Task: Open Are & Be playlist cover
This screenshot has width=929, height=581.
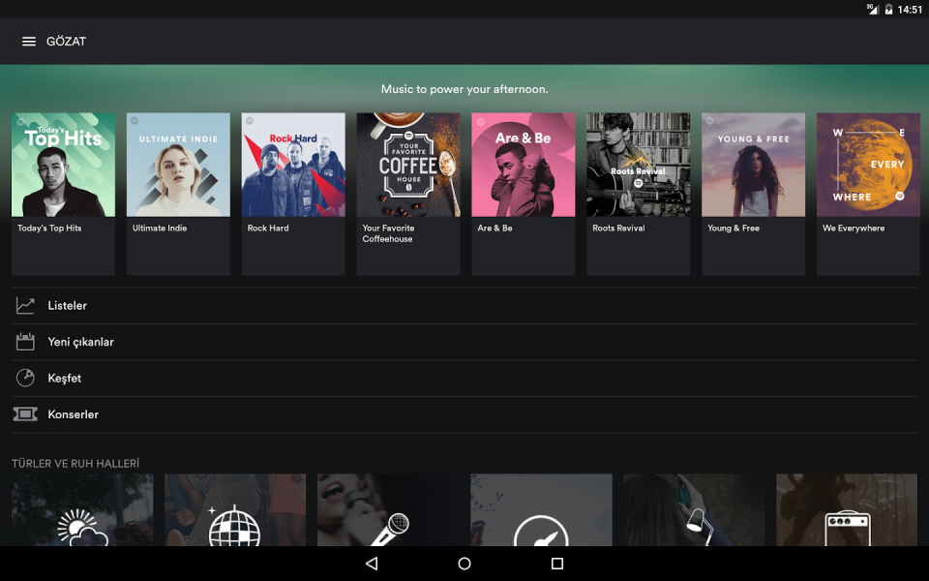Action: 524,165
